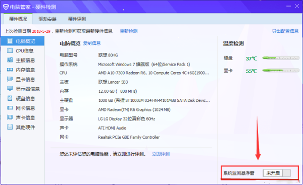Click 导出配置信息 link
The image size is (303, 185).
pos(285,31)
